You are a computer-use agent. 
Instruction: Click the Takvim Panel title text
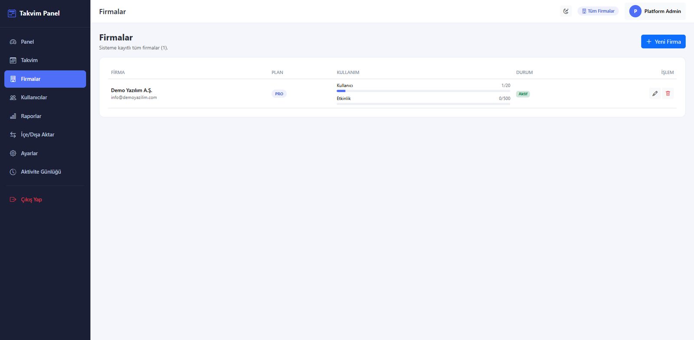(x=39, y=13)
